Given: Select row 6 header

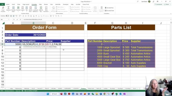Looking at the screenshot, I should [x=2, y=44].
